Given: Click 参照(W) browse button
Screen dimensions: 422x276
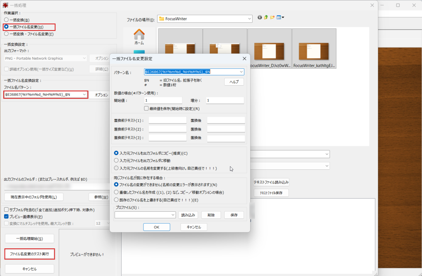Looking at the screenshot, I should pyautogui.click(x=100, y=197).
